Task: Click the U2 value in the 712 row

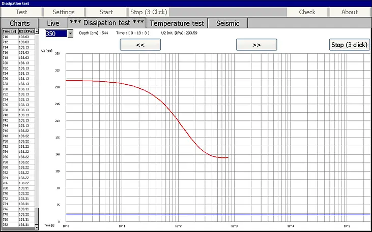Action: click(x=26, y=42)
